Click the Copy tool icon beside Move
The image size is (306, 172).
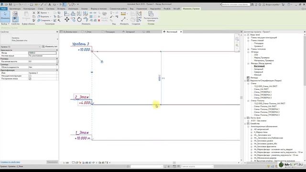pyautogui.click(x=73, y=19)
